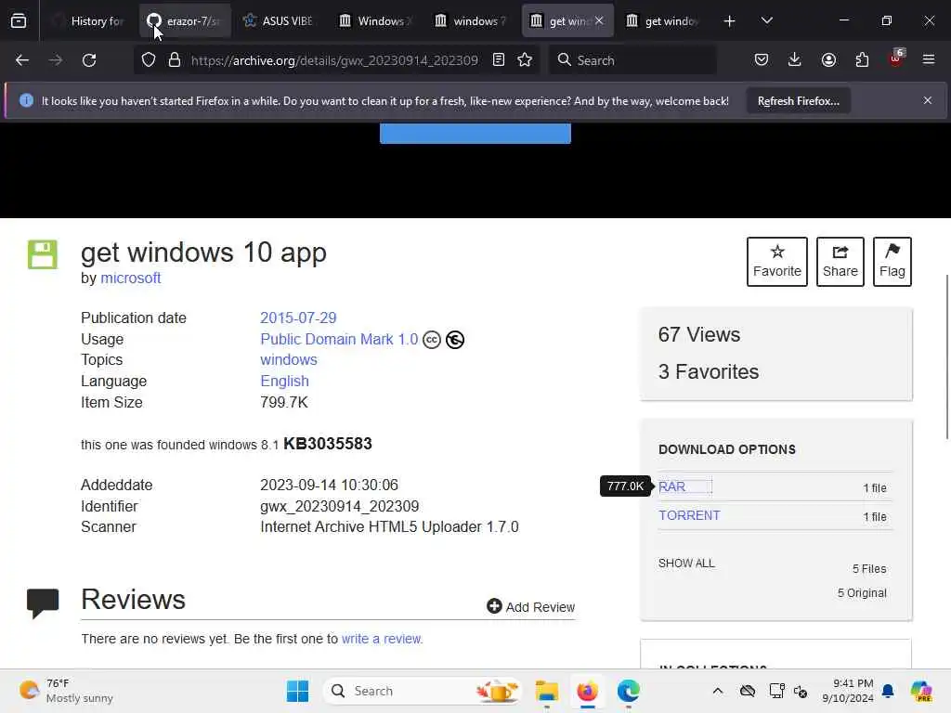List all tabs with the chevron

[x=766, y=21]
